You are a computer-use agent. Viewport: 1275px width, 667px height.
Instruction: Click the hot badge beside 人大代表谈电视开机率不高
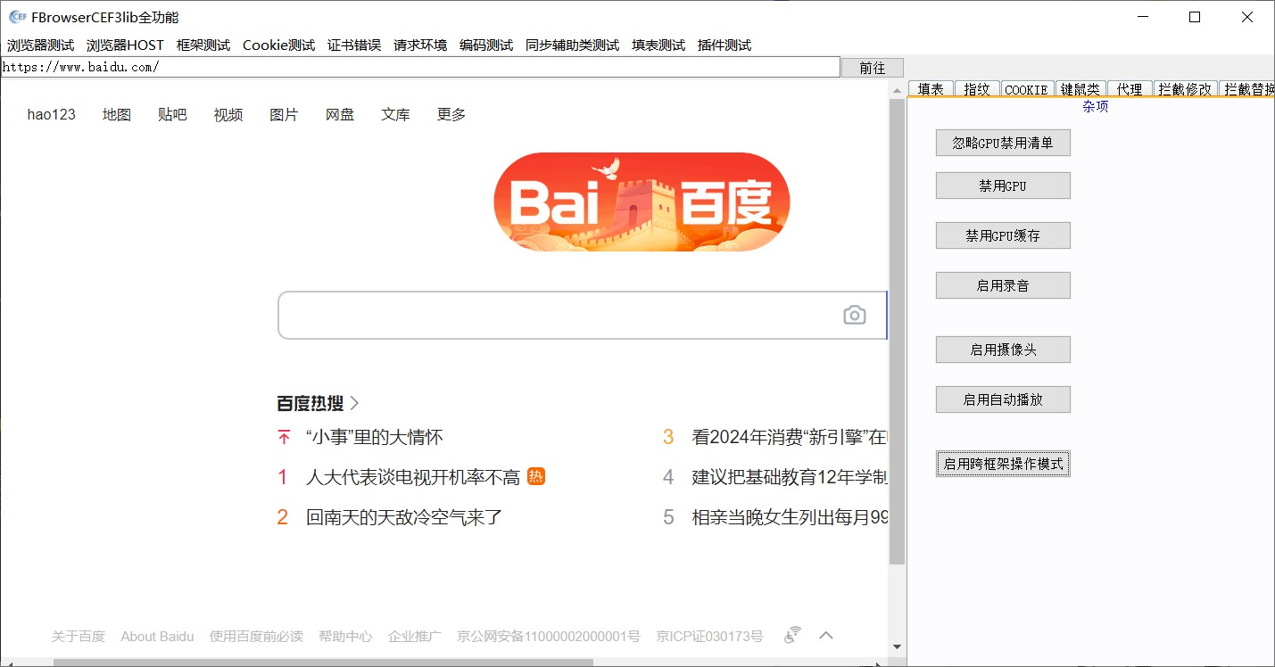click(x=536, y=476)
